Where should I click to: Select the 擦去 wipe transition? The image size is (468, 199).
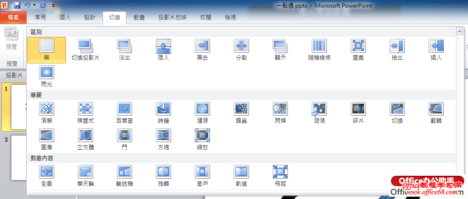pos(202,50)
